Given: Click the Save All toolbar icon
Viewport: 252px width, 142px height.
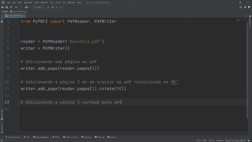Looking at the screenshot, I should pos(7,7).
